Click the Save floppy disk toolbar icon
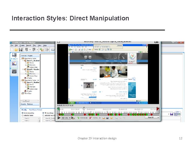 pyautogui.click(x=20, y=50)
